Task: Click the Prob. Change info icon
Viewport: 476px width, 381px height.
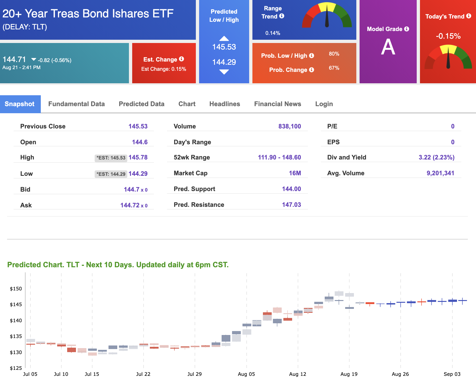Action: (x=311, y=70)
